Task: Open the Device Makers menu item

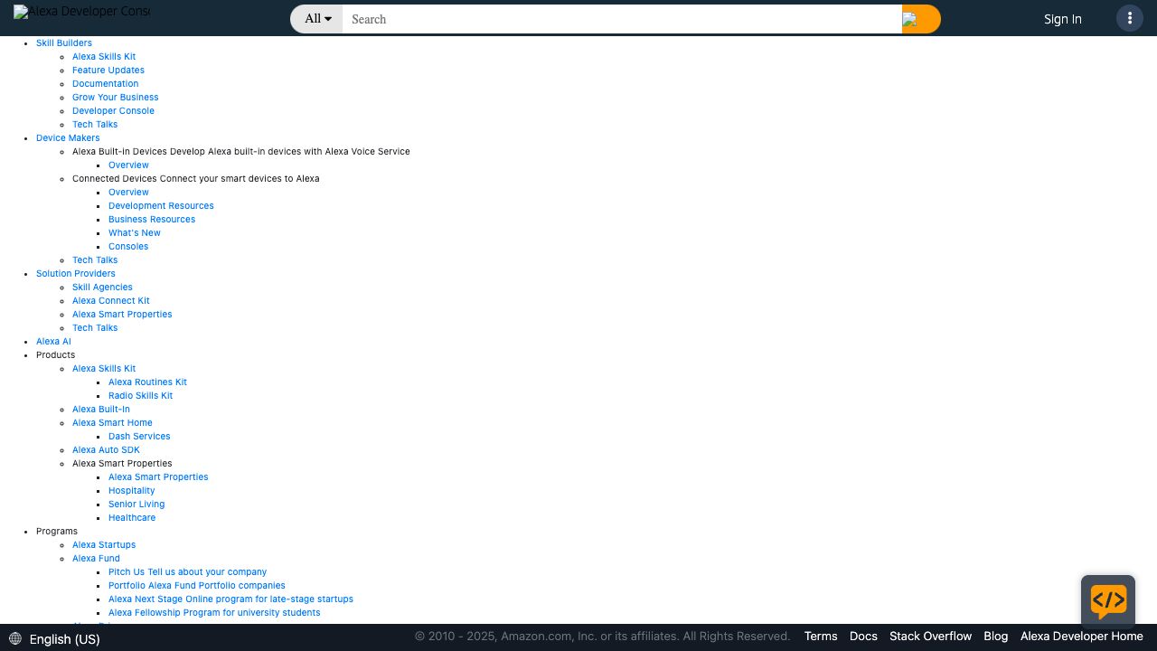Action: click(68, 137)
